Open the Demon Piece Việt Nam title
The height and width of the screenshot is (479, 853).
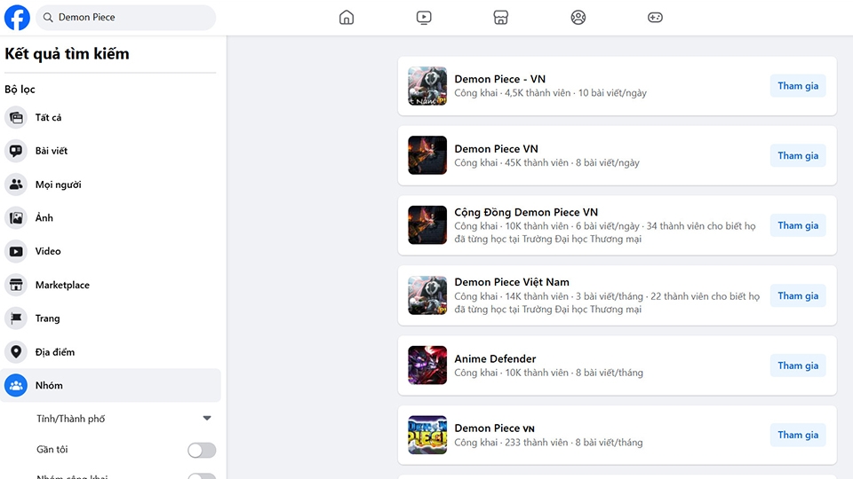(512, 282)
